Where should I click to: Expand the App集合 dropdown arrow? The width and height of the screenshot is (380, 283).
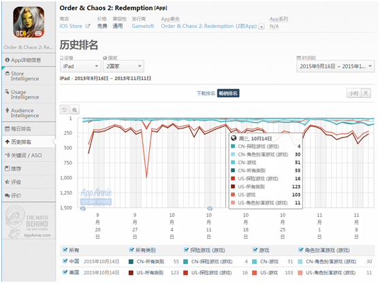262,27
